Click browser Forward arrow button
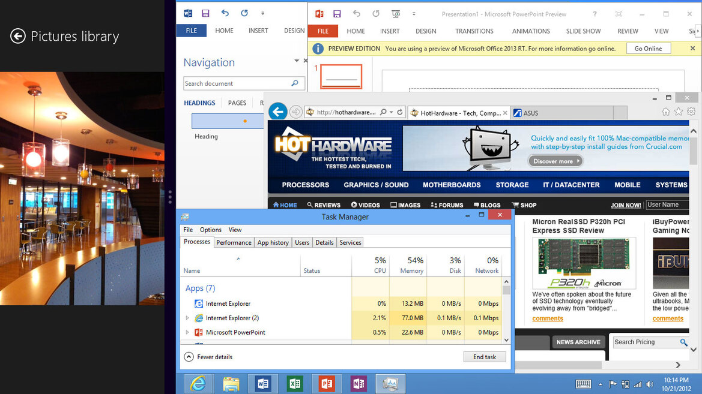The image size is (702, 394). [295, 112]
